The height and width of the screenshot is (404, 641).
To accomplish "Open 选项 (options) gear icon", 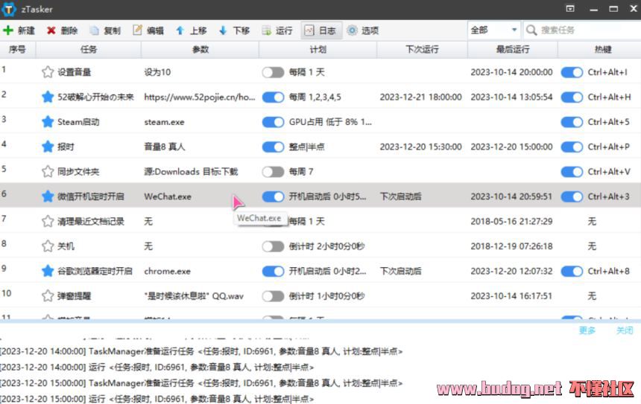I will click(x=352, y=31).
